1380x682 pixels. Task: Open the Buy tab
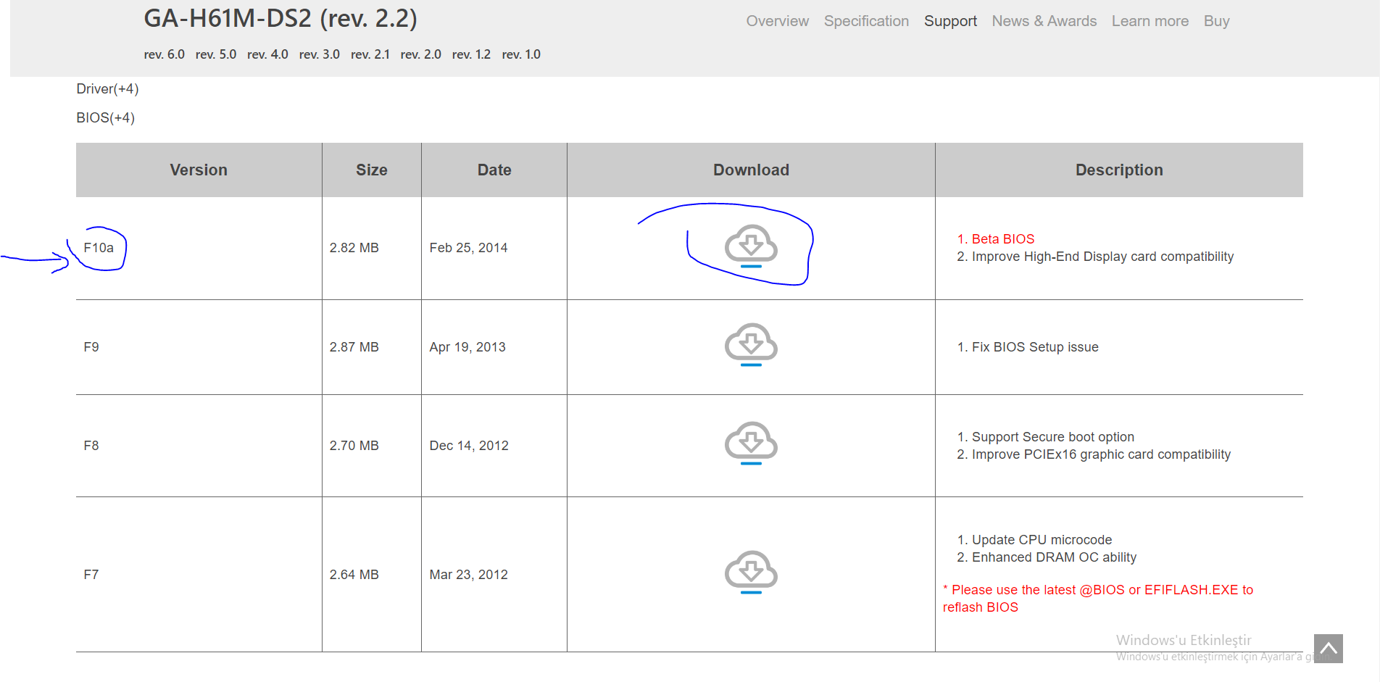pos(1216,21)
